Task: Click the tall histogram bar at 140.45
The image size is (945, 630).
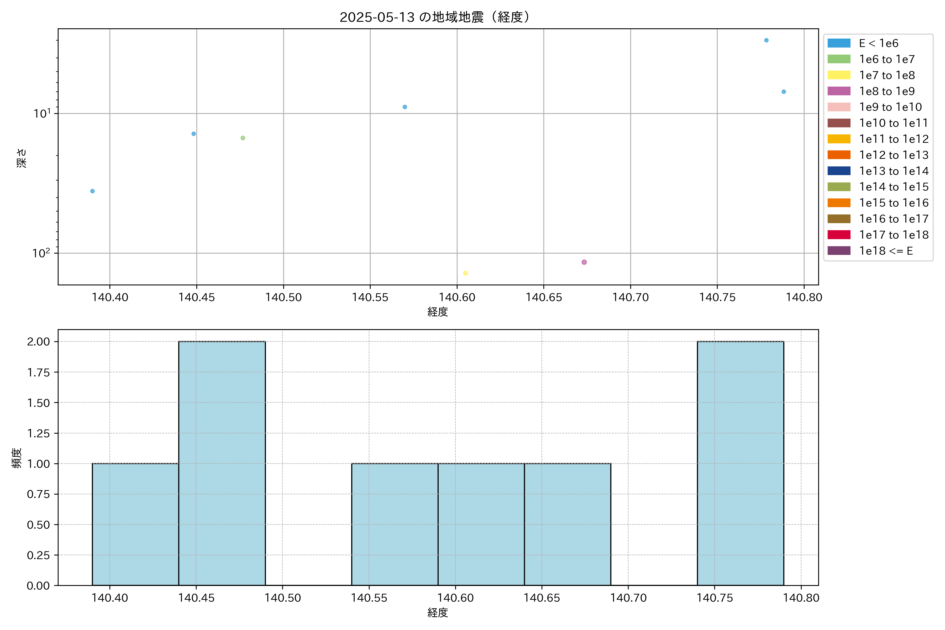Action: click(x=222, y=463)
